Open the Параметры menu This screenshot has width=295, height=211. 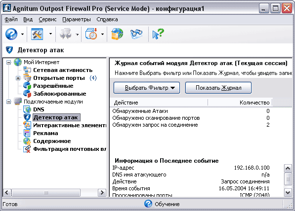pyautogui.click(x=77, y=20)
